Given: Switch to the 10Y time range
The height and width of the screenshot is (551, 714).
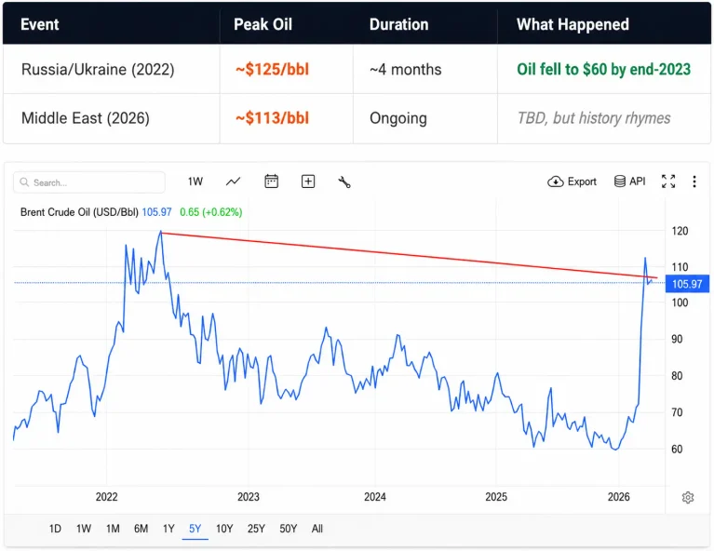Looking at the screenshot, I should (224, 529).
